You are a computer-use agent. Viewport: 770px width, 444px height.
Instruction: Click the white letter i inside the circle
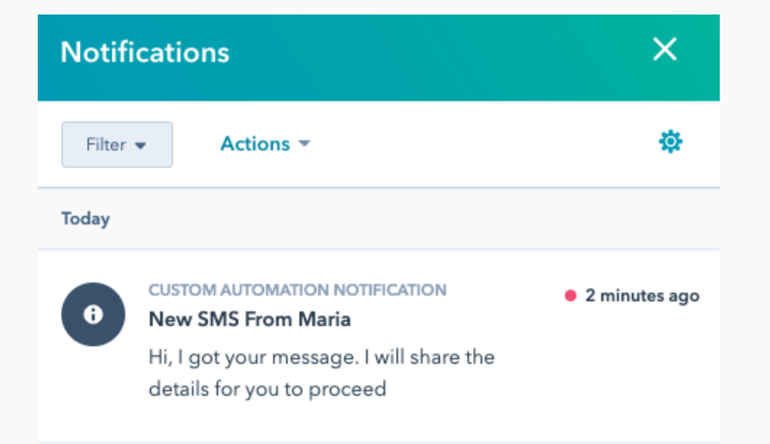[x=93, y=314]
